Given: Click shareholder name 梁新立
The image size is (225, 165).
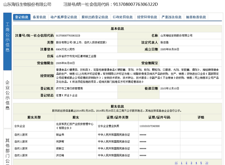Looking at the screenshot, I should coord(60,149).
